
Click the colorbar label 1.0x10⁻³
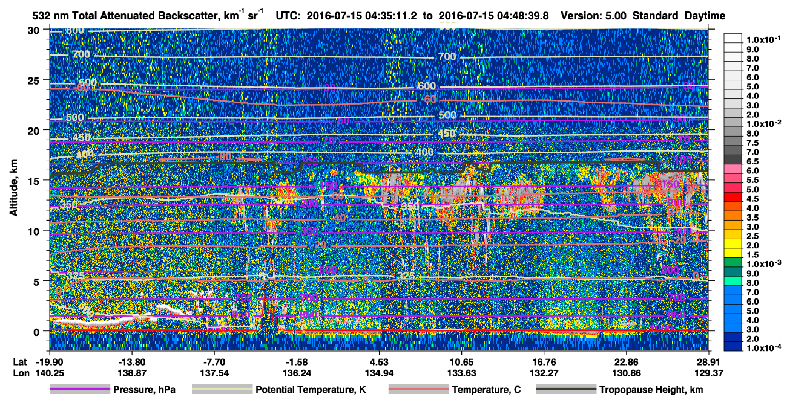click(x=763, y=264)
